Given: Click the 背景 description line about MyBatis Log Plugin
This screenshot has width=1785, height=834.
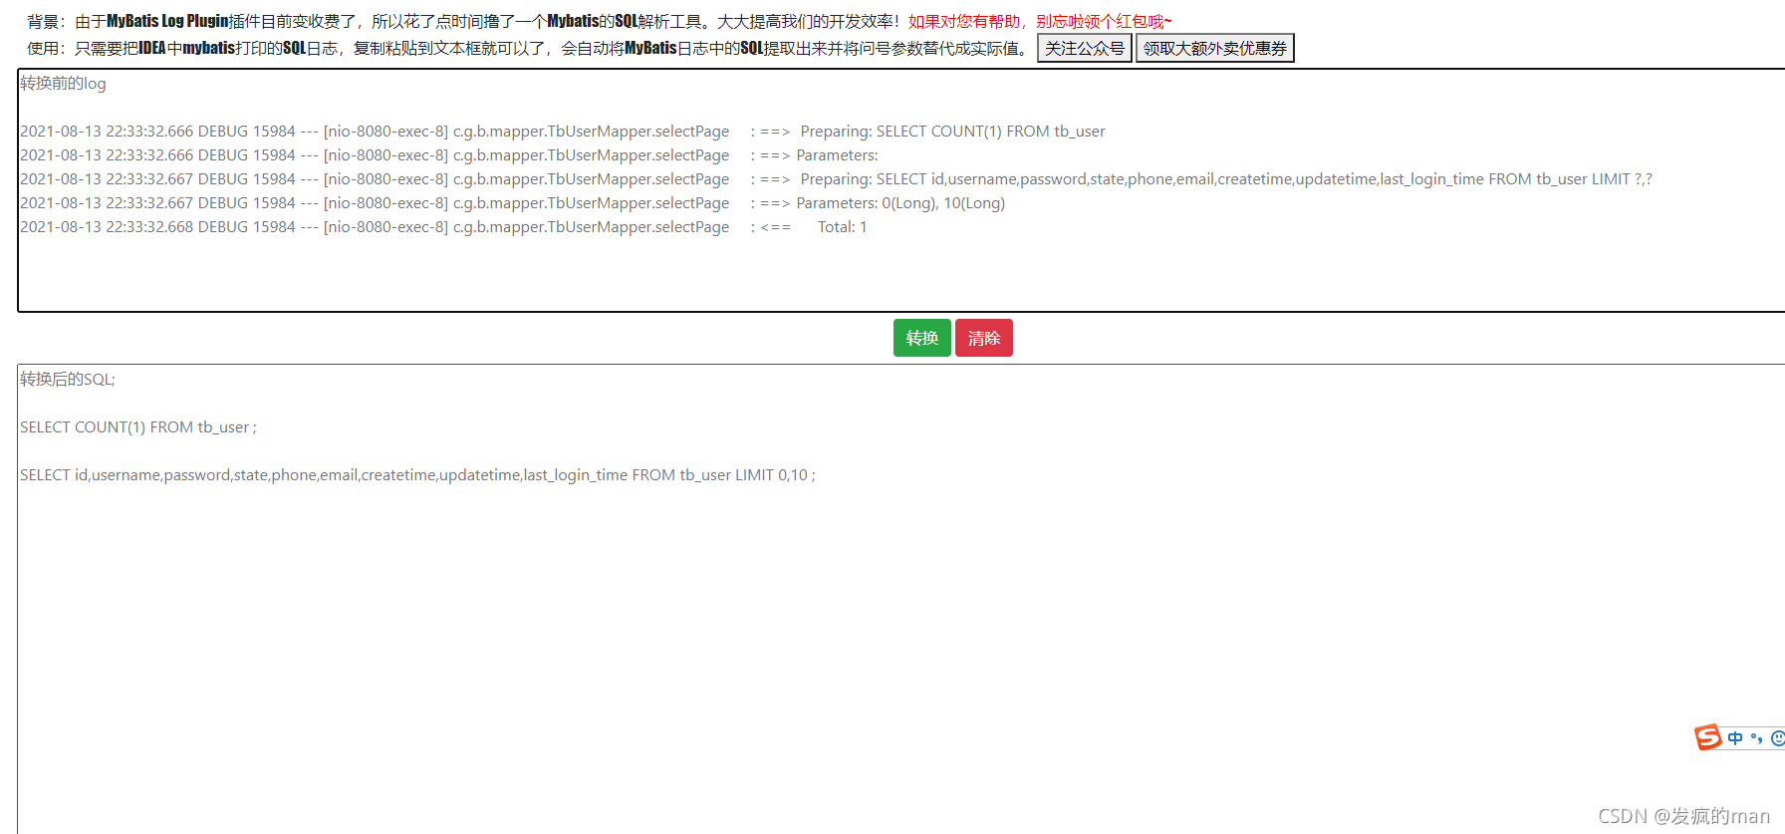Looking at the screenshot, I should coord(600,21).
